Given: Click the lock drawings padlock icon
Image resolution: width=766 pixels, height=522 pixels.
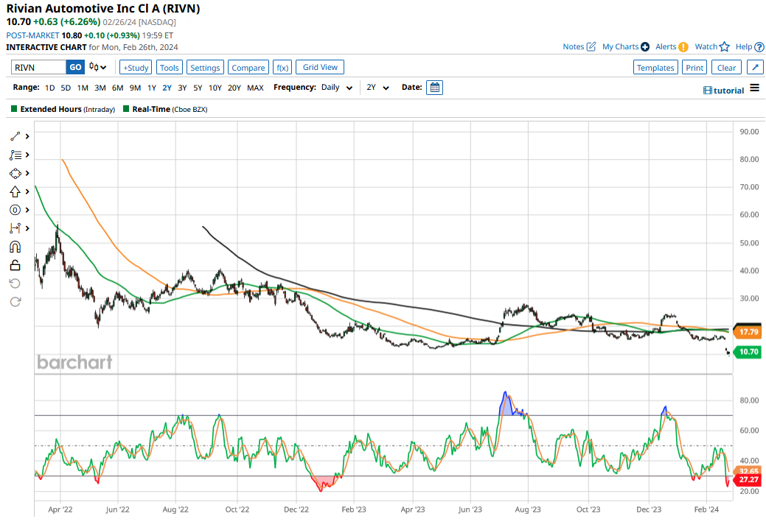Looking at the screenshot, I should (15, 265).
